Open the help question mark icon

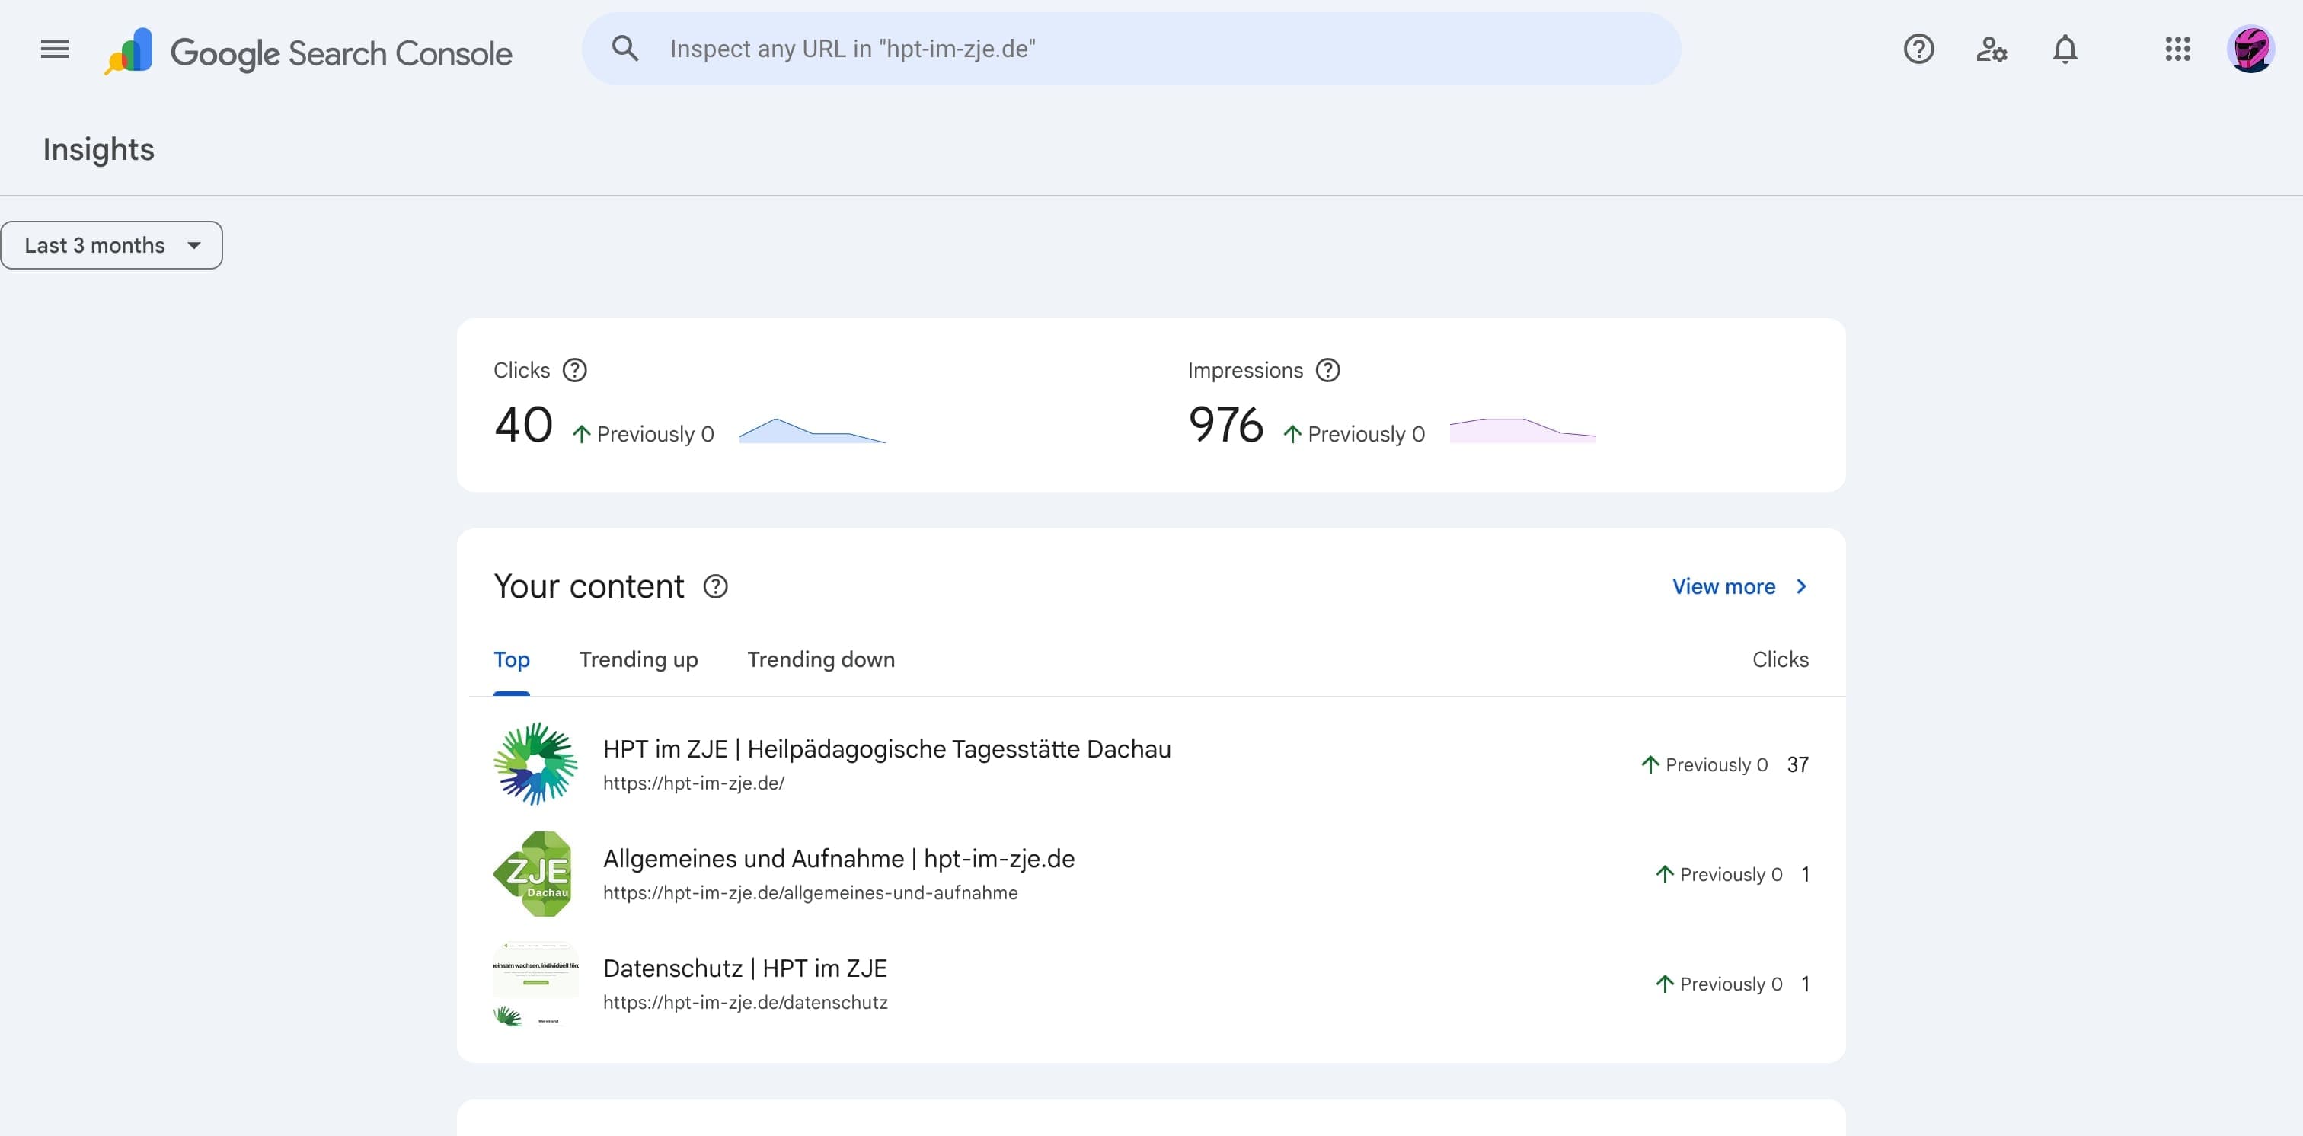1918,49
